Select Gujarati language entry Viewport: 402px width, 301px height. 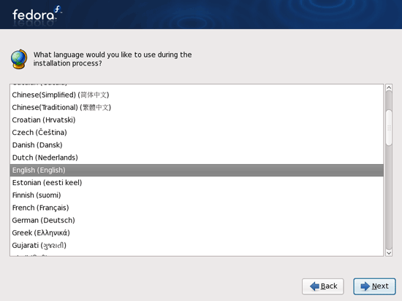pos(197,246)
